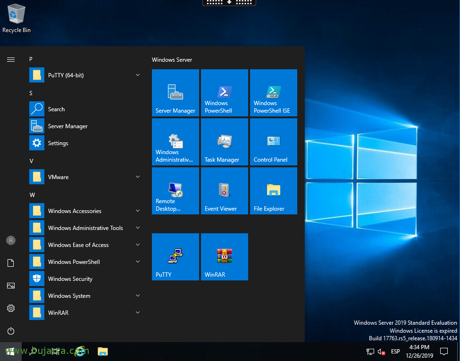This screenshot has width=460, height=361.
Task: Open the Server Manager tile
Action: point(176,92)
